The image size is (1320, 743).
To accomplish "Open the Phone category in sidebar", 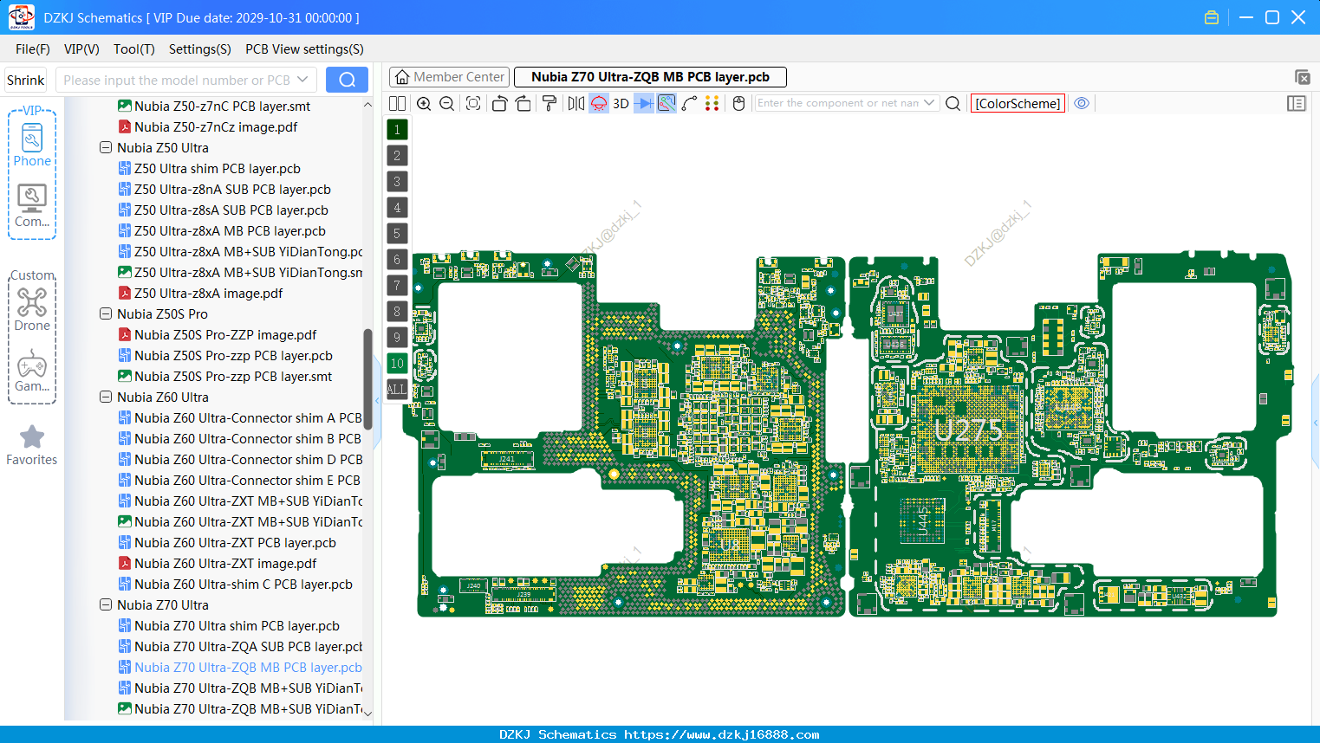I will click(32, 145).
